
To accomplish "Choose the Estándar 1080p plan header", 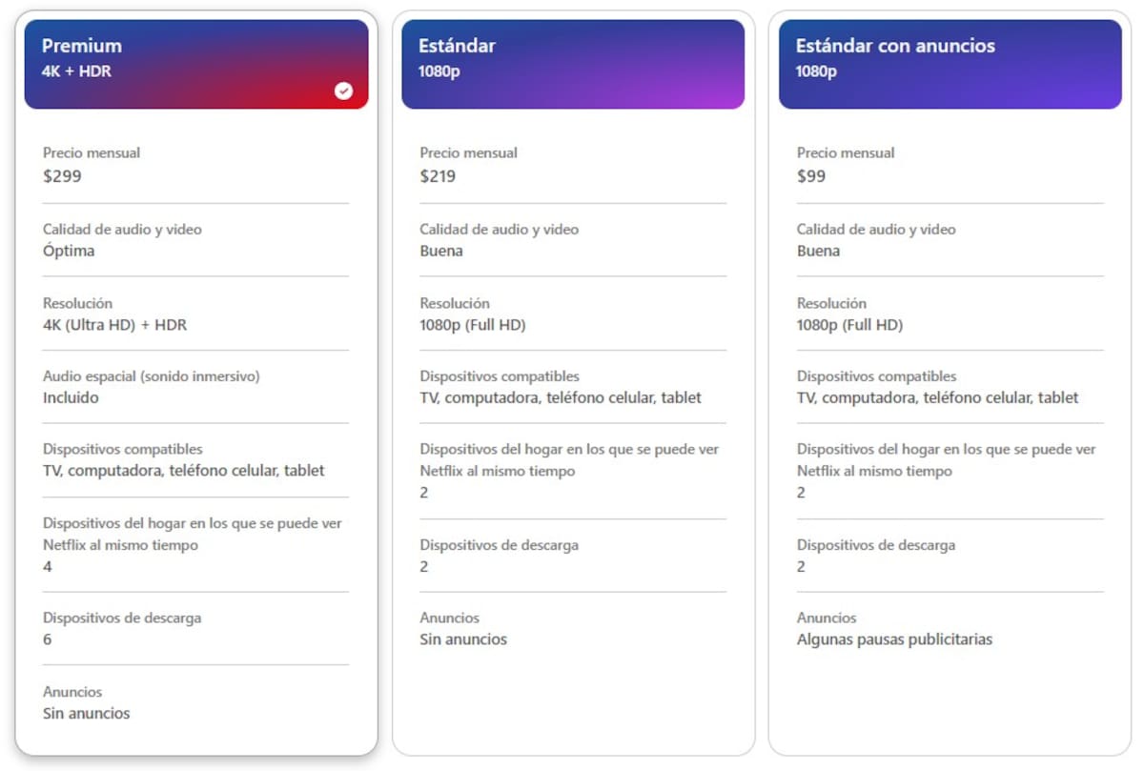I will tap(573, 65).
